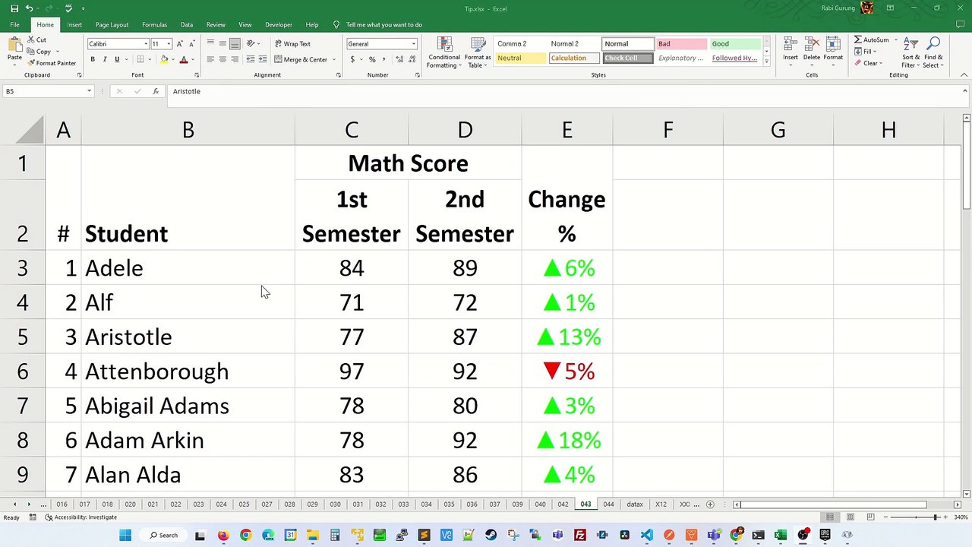The width and height of the screenshot is (972, 547).
Task: Click the Decrease Font Size icon
Action: [191, 44]
